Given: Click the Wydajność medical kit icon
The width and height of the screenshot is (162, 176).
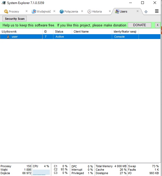Looking at the screenshot, I should click(34, 11).
